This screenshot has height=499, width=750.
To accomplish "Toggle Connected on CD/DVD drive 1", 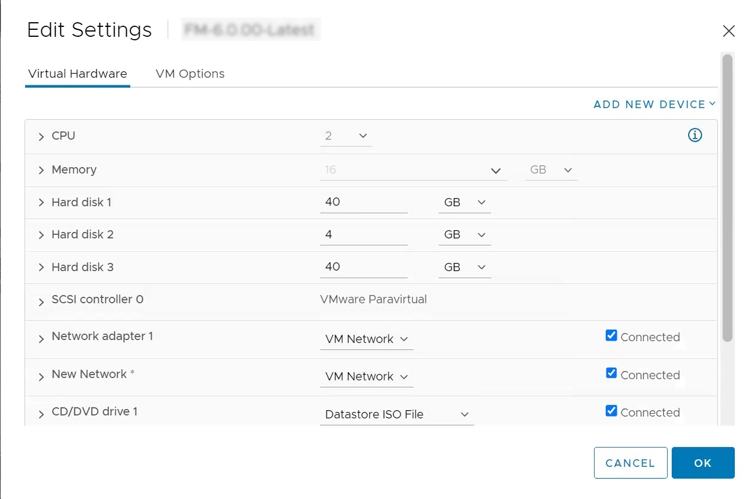I will (611, 410).
